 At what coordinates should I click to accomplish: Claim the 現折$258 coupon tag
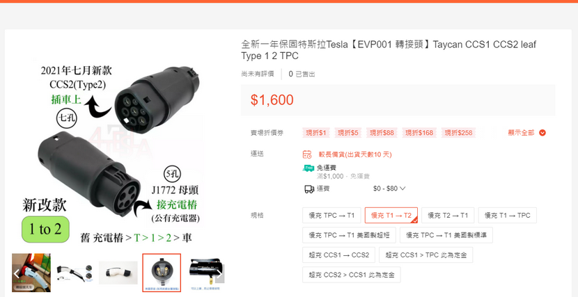458,133
